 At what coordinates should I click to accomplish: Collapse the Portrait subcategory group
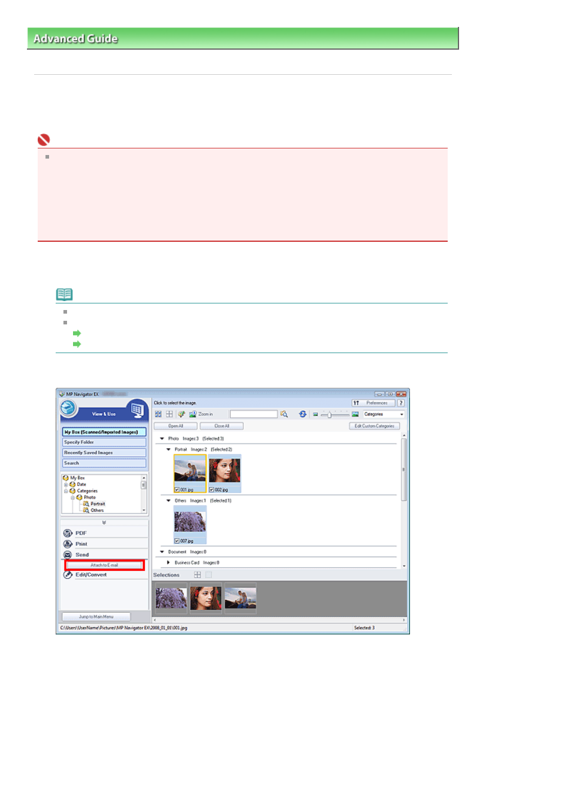[168, 449]
